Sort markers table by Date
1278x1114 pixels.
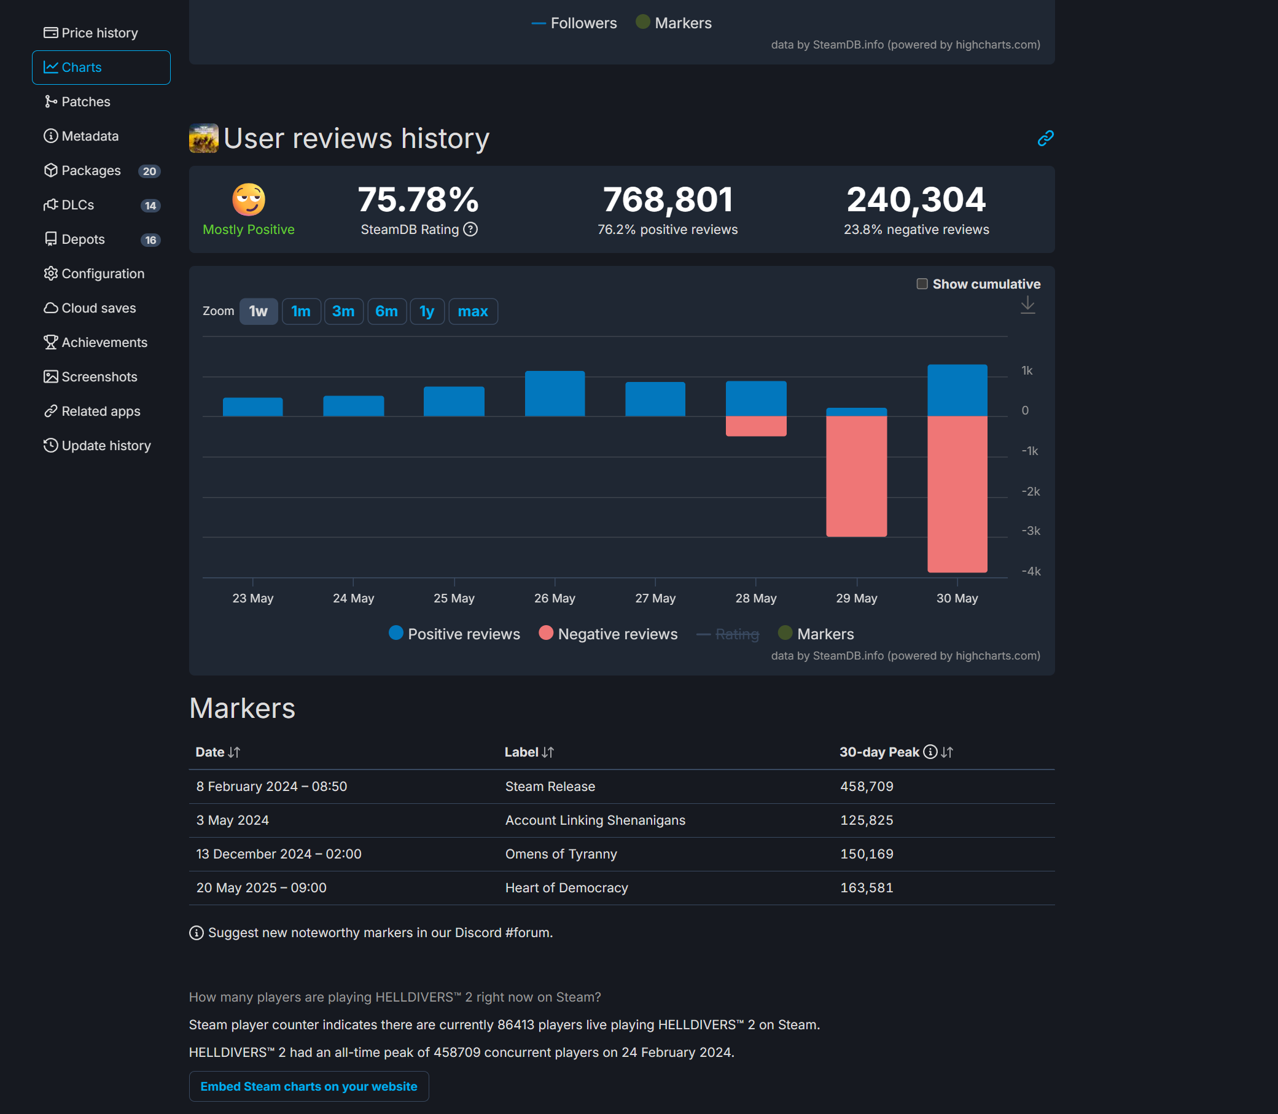tap(217, 752)
